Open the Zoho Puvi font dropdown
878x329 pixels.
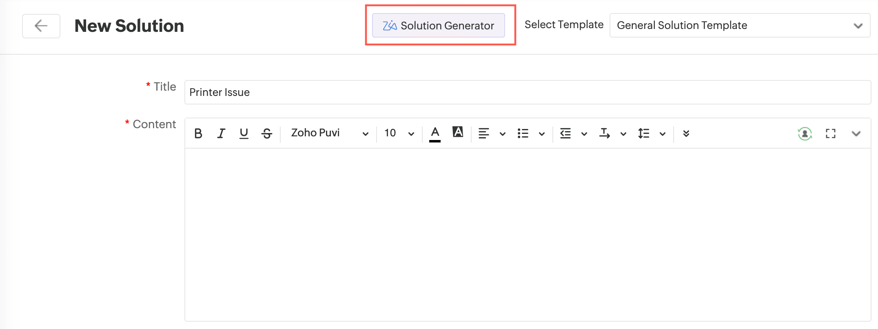click(x=329, y=133)
